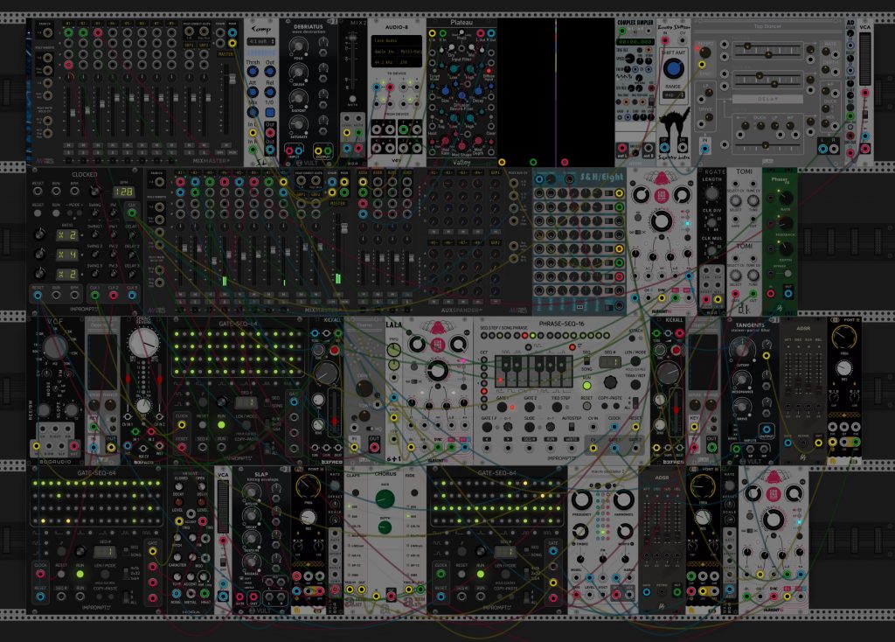Click the FOLD knob on Debriatus
The height and width of the screenshot is (642, 895).
tap(297, 47)
